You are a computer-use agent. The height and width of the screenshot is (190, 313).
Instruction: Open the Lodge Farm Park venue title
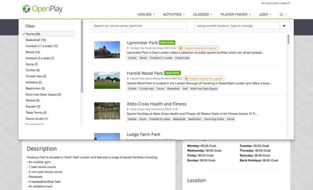tap(143, 134)
